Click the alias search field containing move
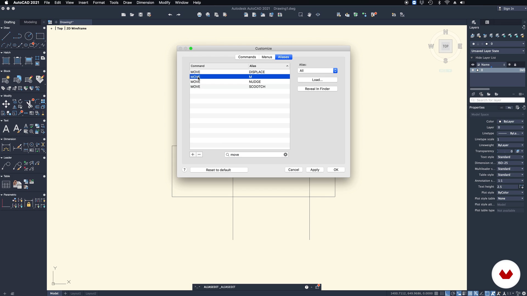This screenshot has height=296, width=527. [256, 155]
